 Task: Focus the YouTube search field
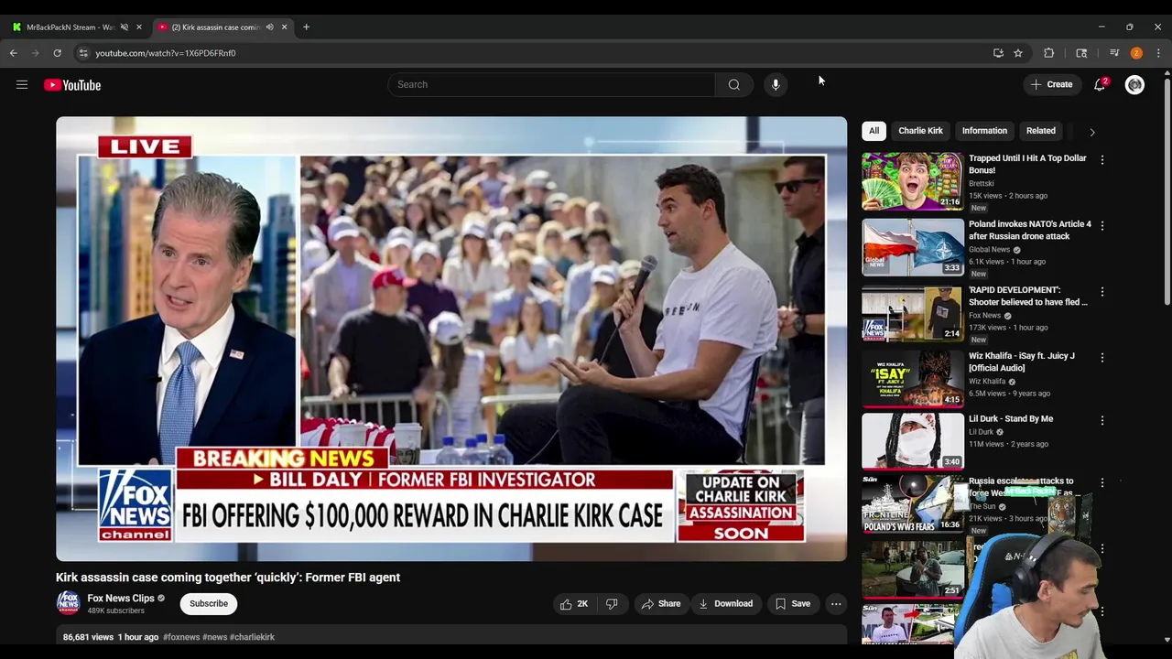551,85
